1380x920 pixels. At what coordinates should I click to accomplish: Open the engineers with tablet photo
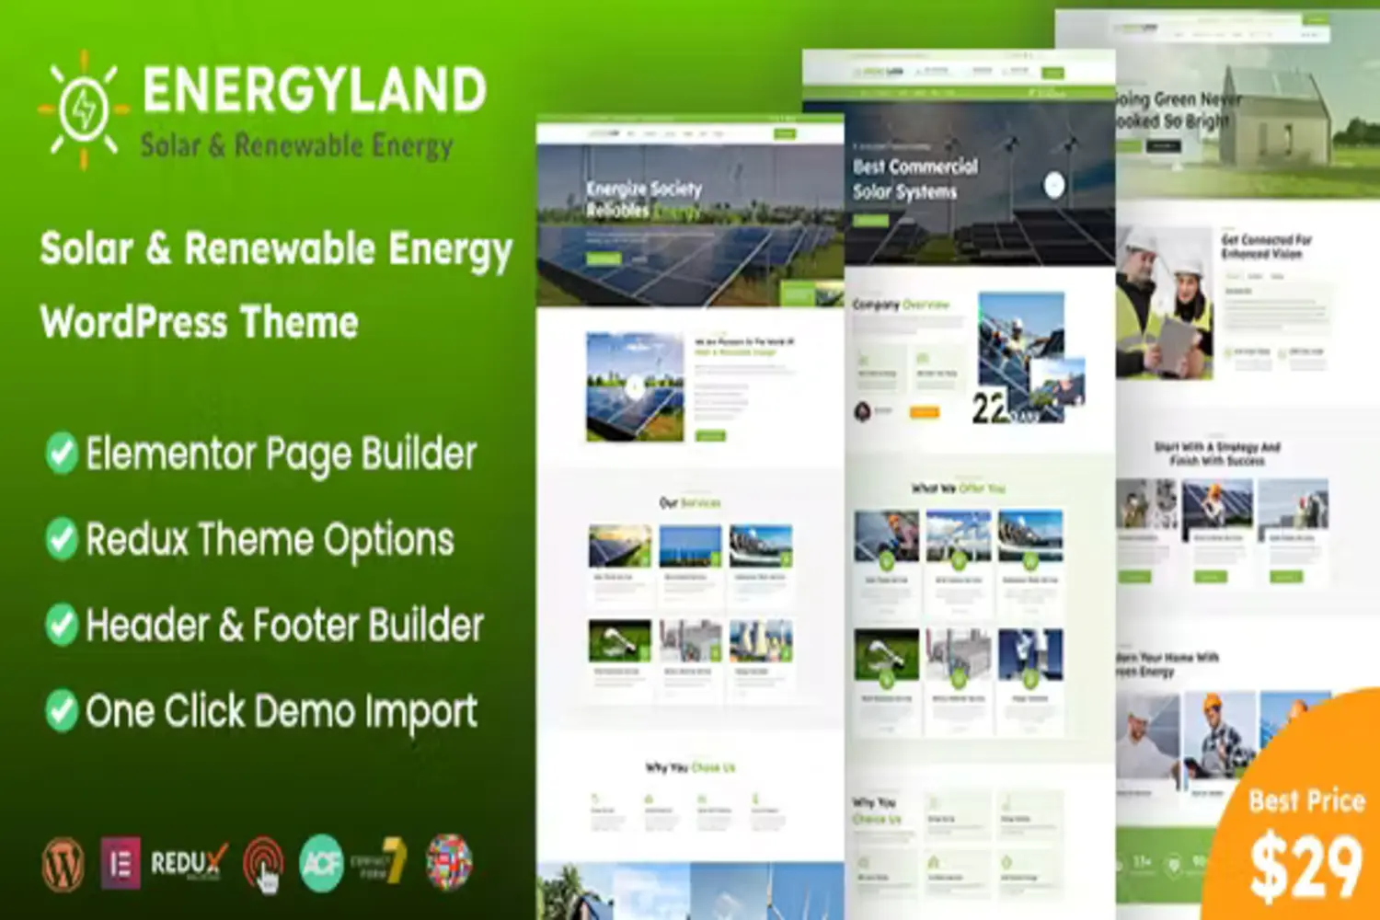[x=1164, y=304]
